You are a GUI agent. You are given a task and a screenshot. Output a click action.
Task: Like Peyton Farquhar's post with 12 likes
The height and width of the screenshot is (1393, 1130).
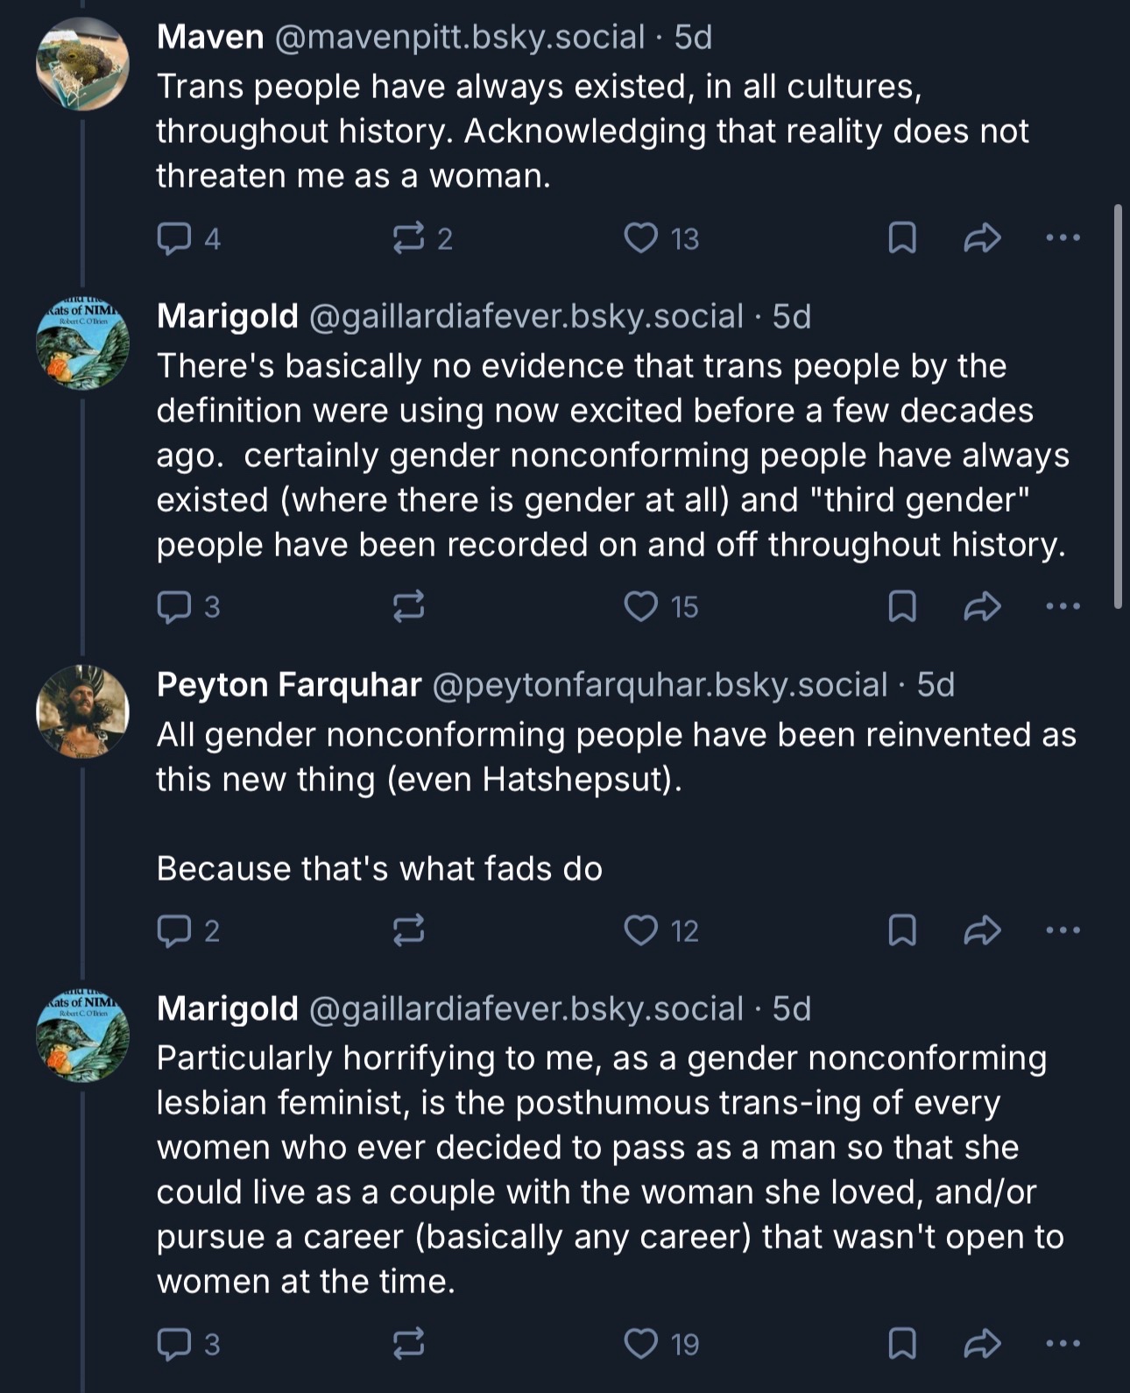click(x=641, y=930)
